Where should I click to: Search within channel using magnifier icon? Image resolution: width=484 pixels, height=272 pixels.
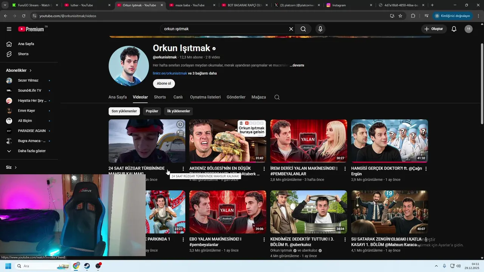point(277,97)
